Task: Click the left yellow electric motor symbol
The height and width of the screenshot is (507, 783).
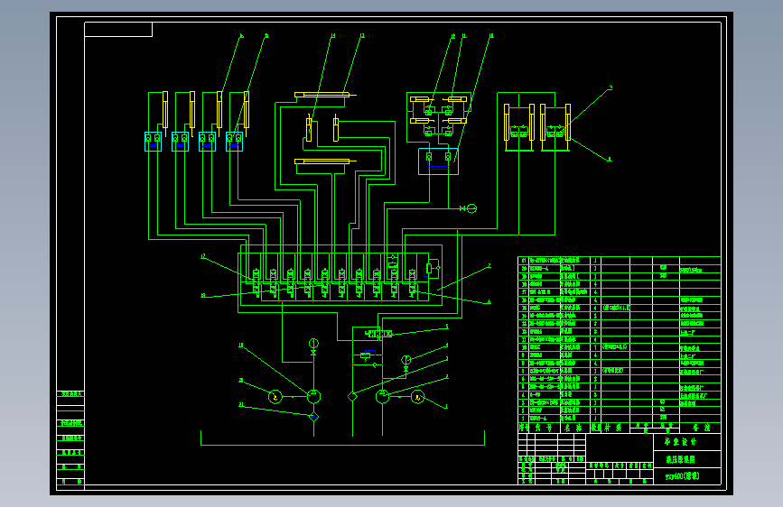Action: [x=275, y=397]
